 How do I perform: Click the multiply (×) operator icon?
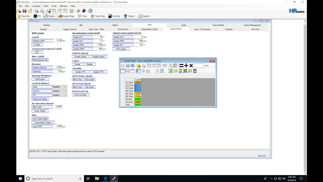[191, 66]
